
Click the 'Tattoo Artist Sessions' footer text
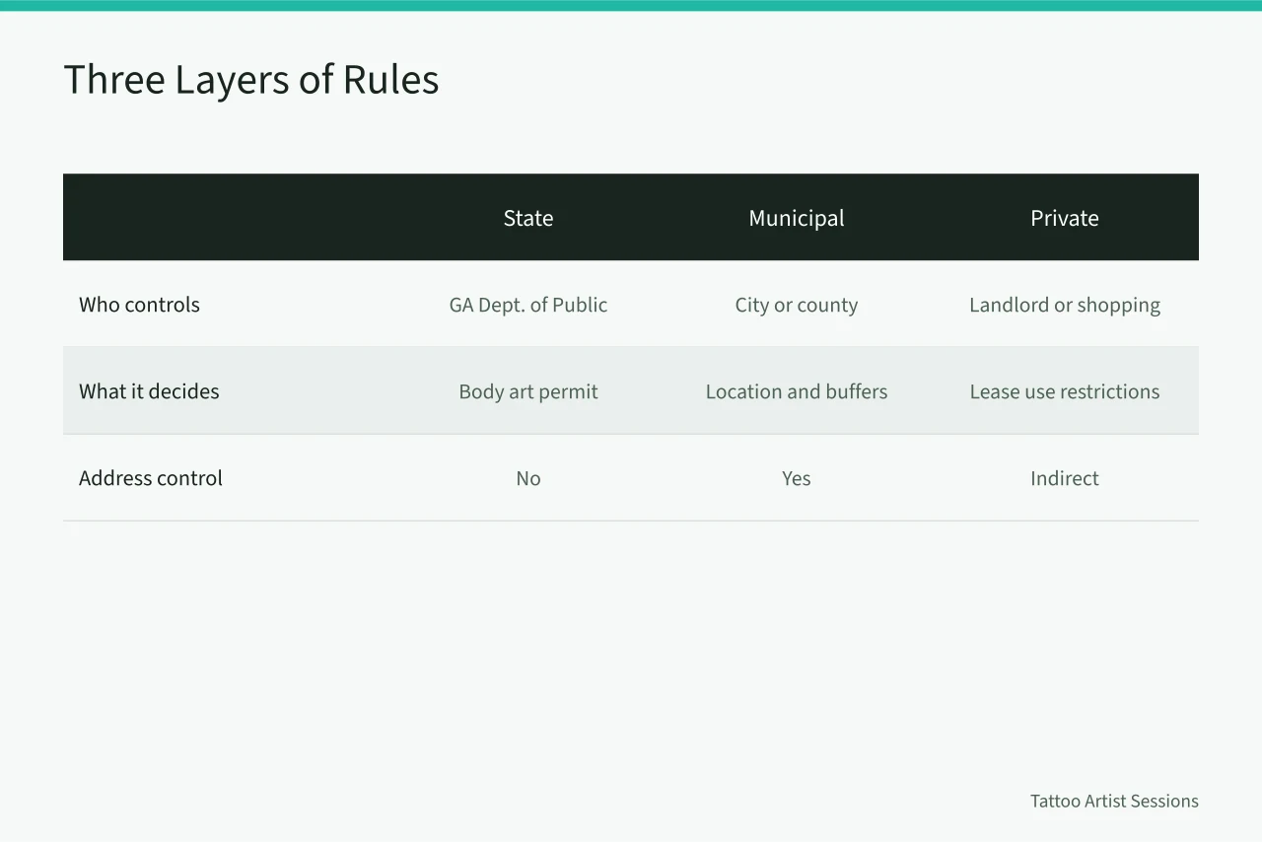coord(1114,801)
